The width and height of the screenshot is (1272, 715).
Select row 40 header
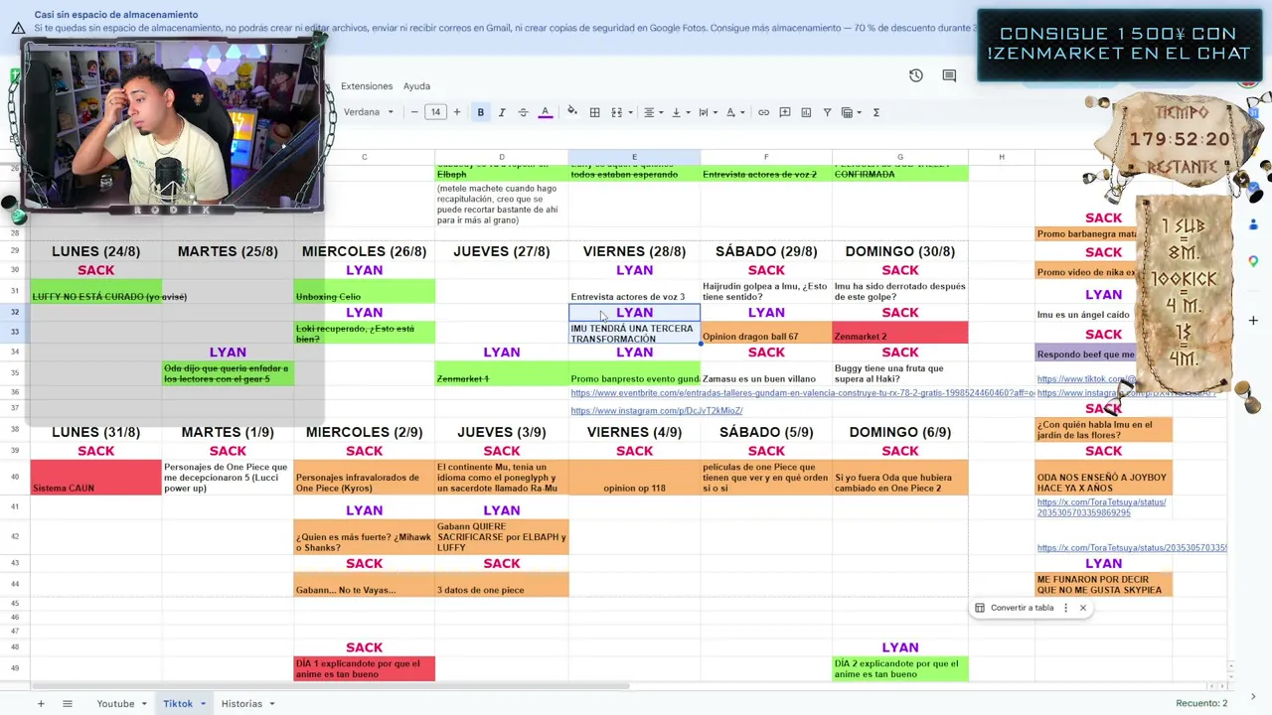coord(15,478)
